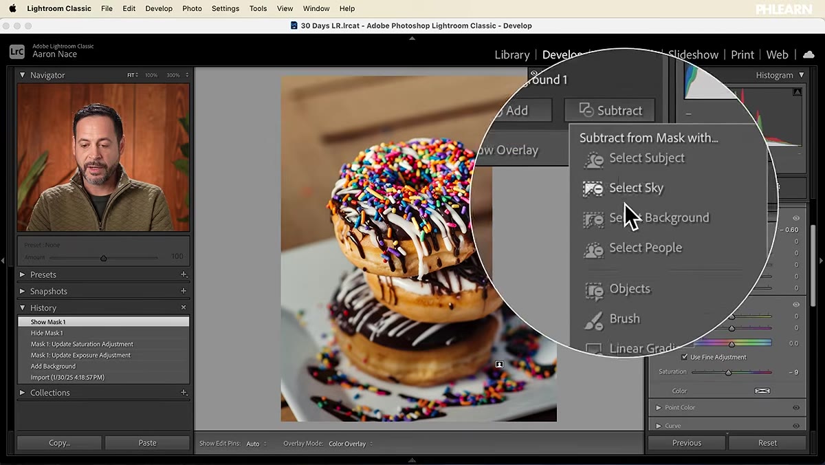
Task: Open the Help menu
Action: pyautogui.click(x=347, y=8)
